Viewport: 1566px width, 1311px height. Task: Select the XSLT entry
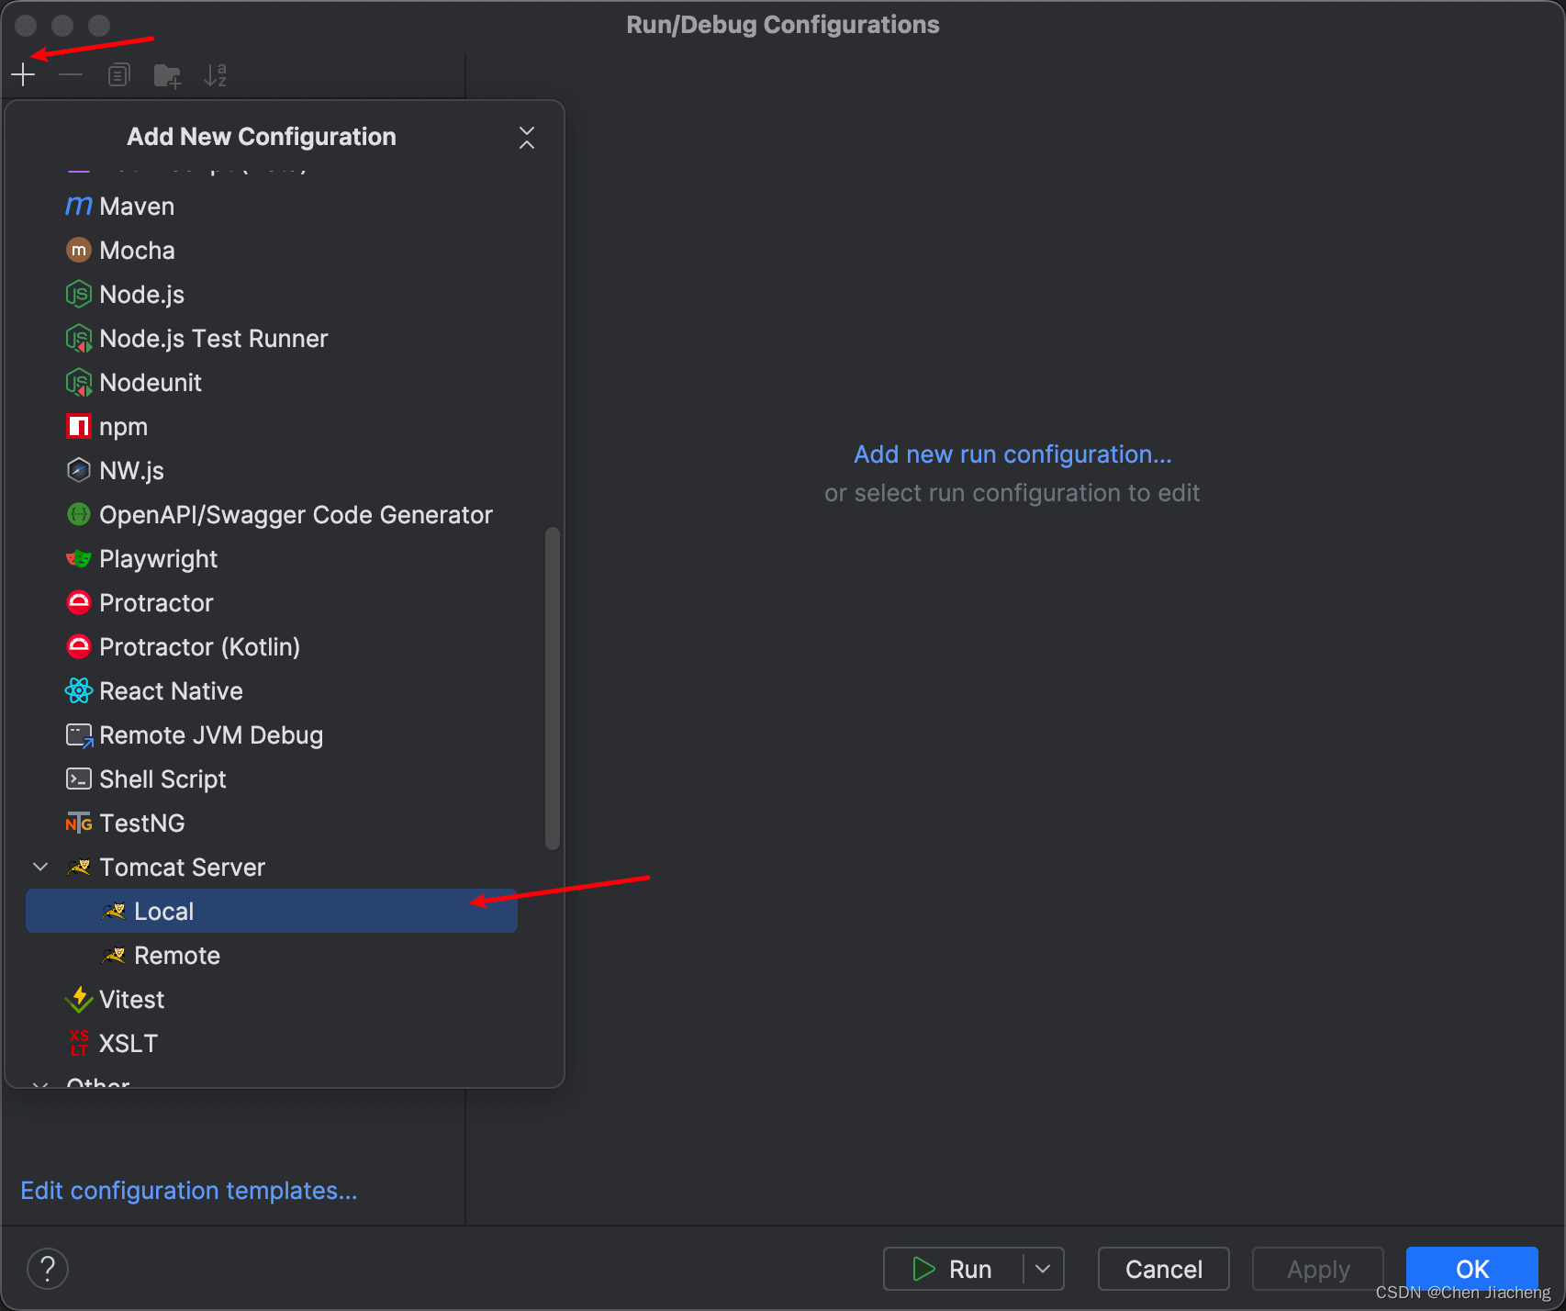coord(271,1044)
